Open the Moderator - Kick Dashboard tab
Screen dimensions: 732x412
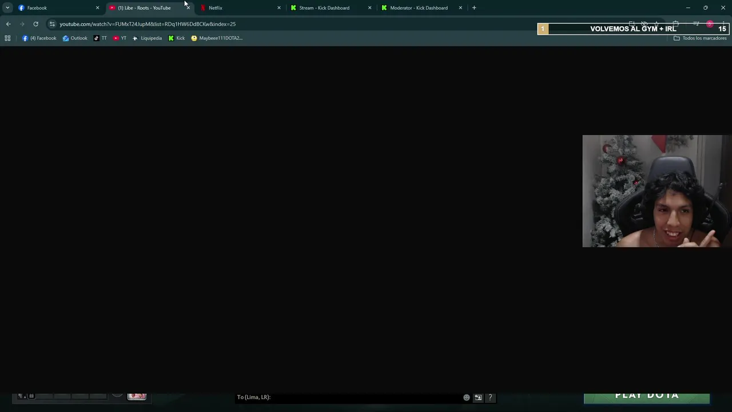pyautogui.click(x=421, y=7)
